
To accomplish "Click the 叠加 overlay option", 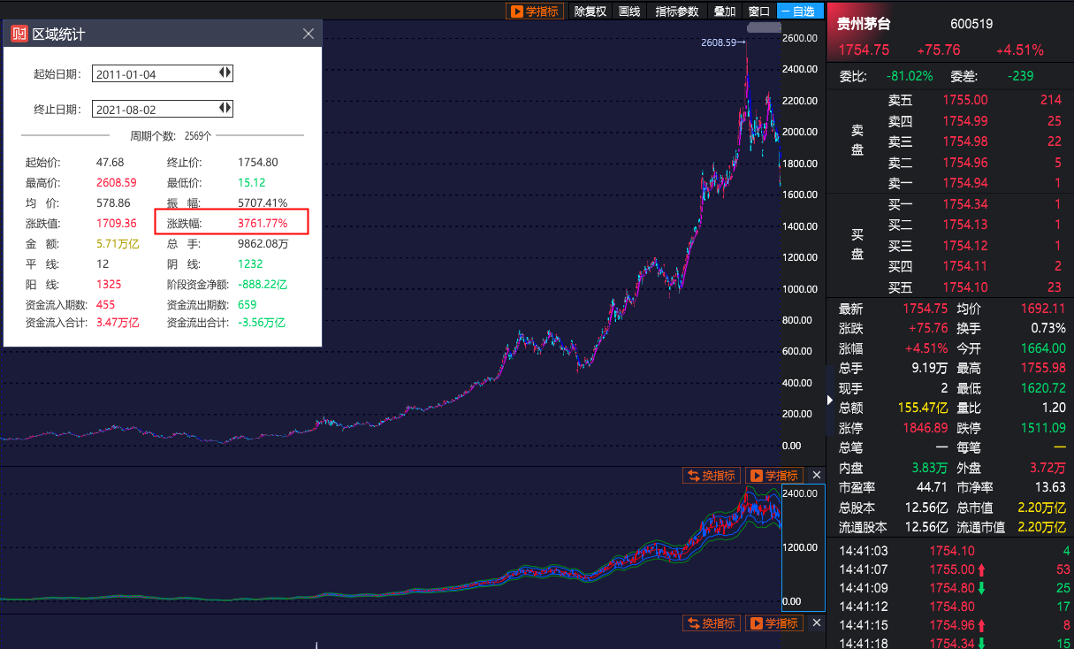I will [x=724, y=11].
